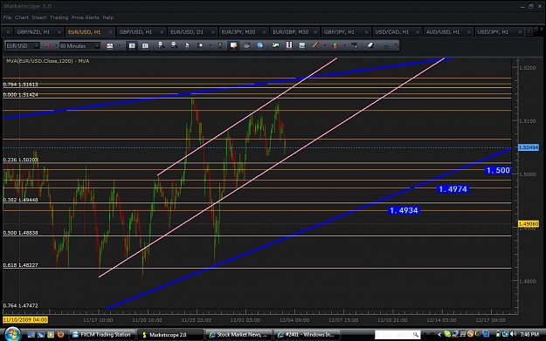Expand the line drawing tool dropdown arrow

(324, 45)
